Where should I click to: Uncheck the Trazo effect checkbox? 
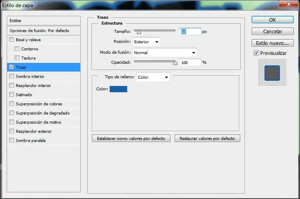click(11, 67)
